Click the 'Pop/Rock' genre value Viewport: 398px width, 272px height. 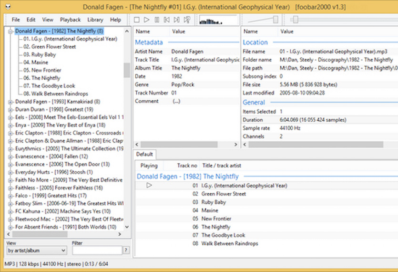pyautogui.click(x=183, y=84)
